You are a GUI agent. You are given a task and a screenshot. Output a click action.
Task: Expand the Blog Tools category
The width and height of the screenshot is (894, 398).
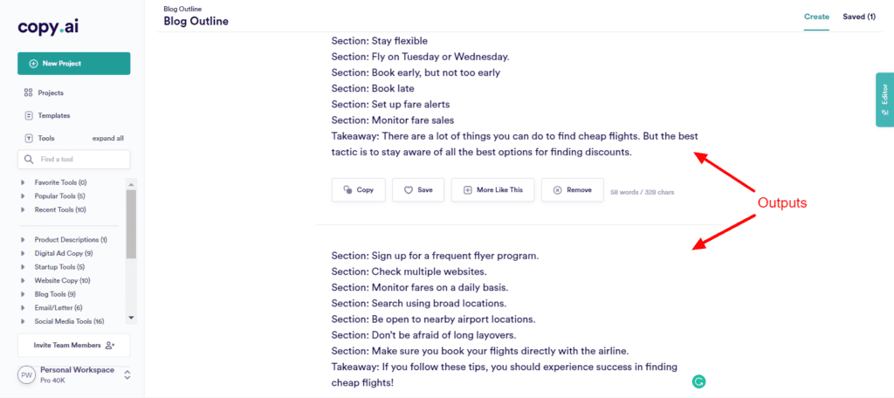[x=24, y=294]
